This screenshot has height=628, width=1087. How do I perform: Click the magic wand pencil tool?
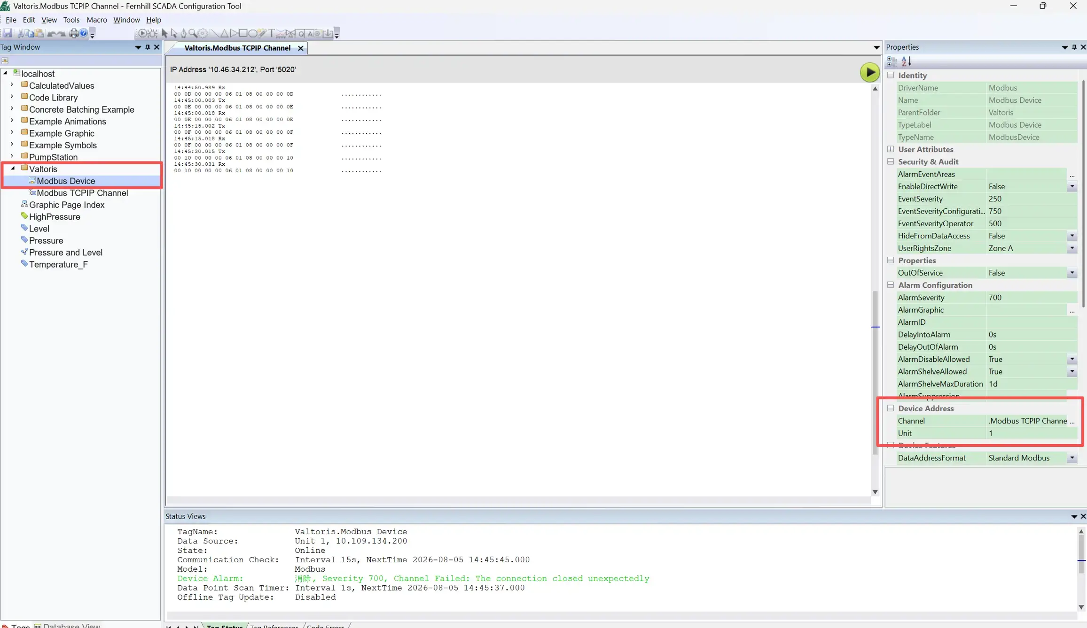click(x=262, y=33)
